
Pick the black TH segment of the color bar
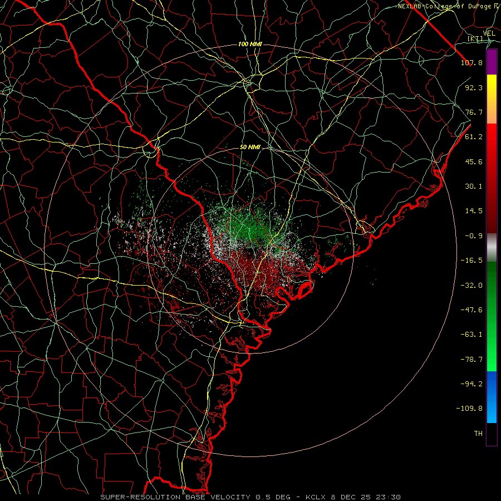492,434
